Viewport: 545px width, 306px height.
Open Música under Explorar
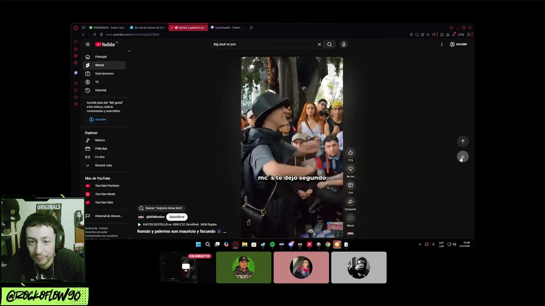click(x=104, y=140)
